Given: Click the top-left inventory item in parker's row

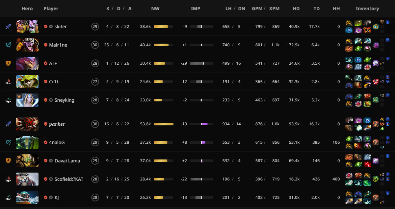Looking at the screenshot, I should click(349, 120).
